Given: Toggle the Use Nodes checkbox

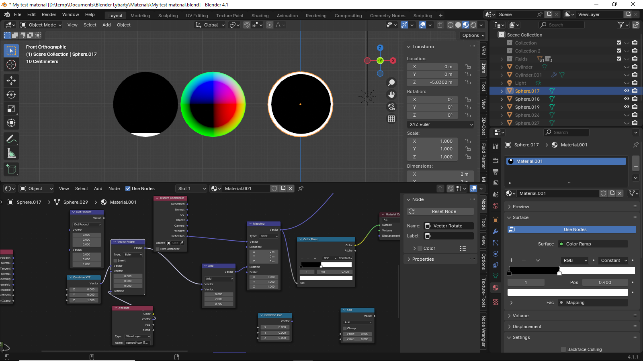Looking at the screenshot, I should pyautogui.click(x=128, y=189).
